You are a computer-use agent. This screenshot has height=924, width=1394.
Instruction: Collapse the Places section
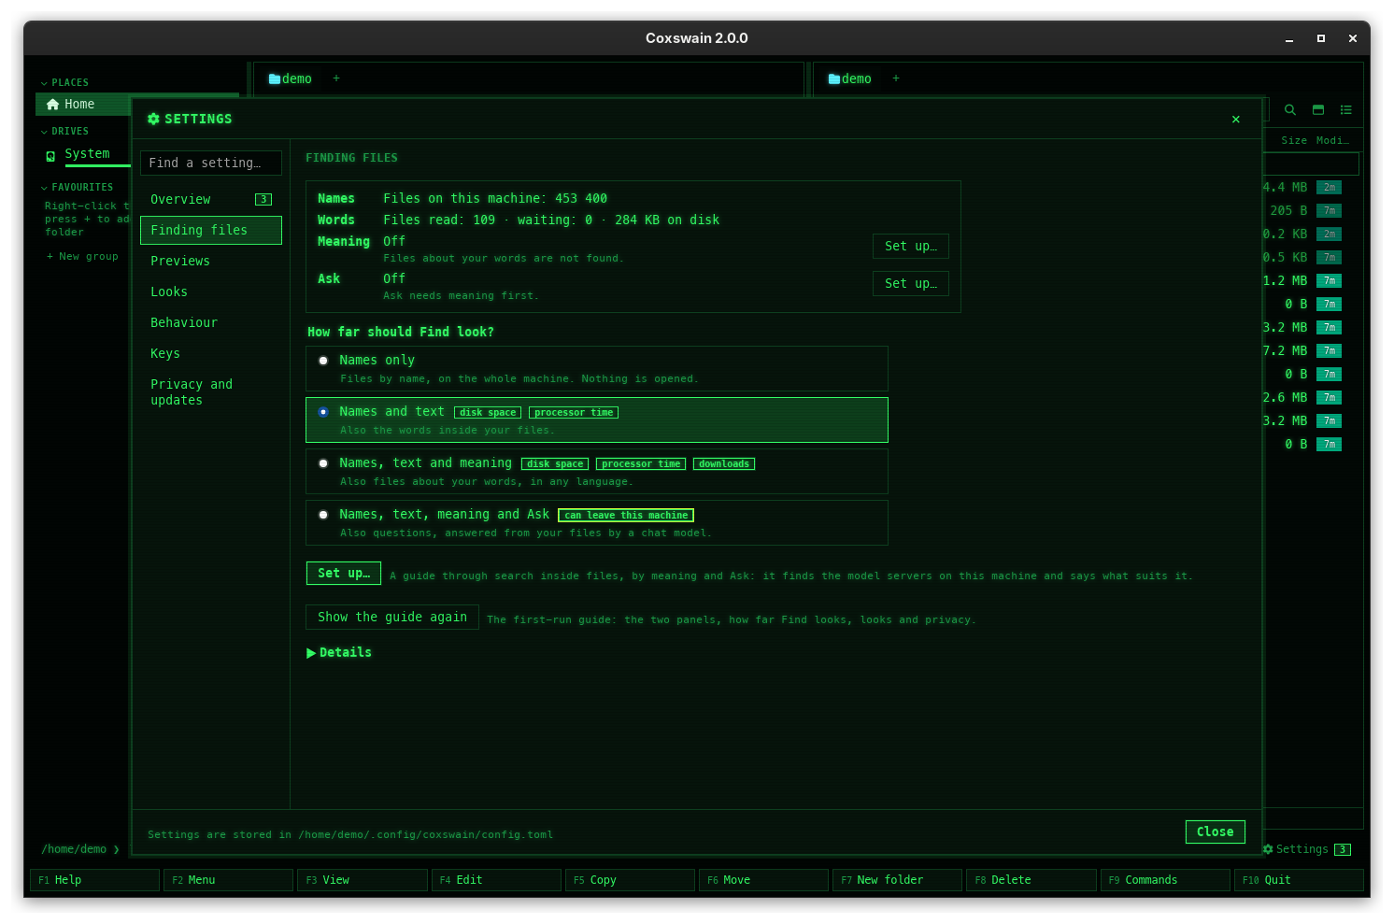click(64, 83)
